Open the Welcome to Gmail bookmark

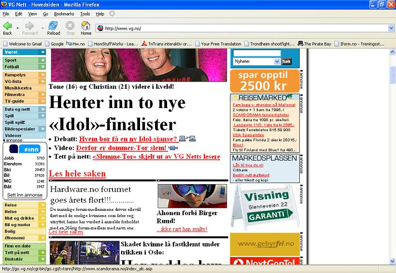coord(23,44)
